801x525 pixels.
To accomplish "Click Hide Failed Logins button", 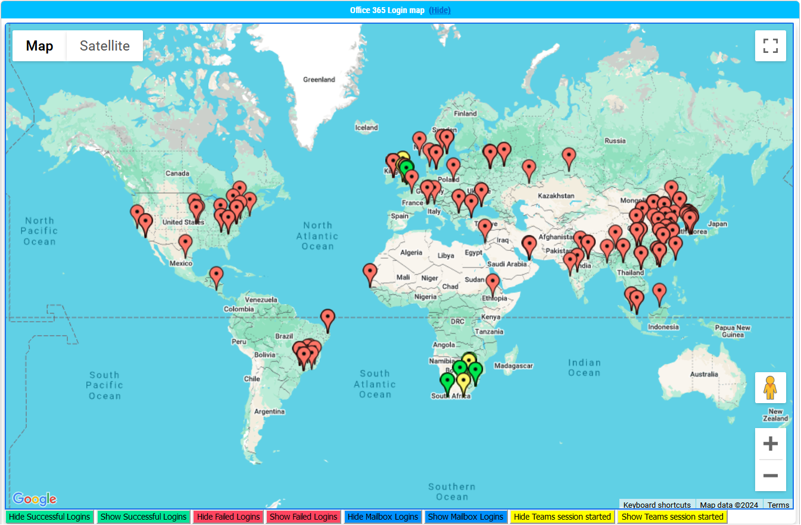I will pos(229,517).
